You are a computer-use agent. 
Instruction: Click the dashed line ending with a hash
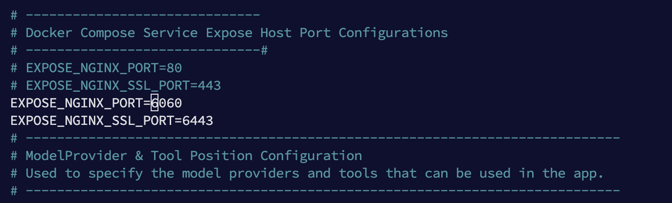coord(139,50)
